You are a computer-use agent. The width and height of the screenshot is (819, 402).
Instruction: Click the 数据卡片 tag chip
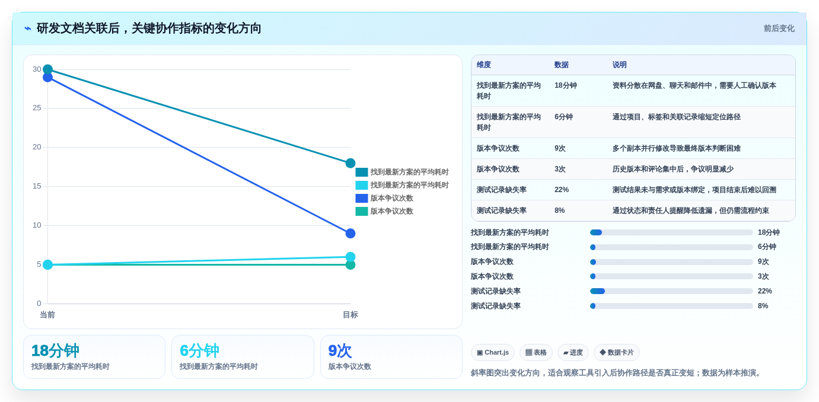point(617,352)
